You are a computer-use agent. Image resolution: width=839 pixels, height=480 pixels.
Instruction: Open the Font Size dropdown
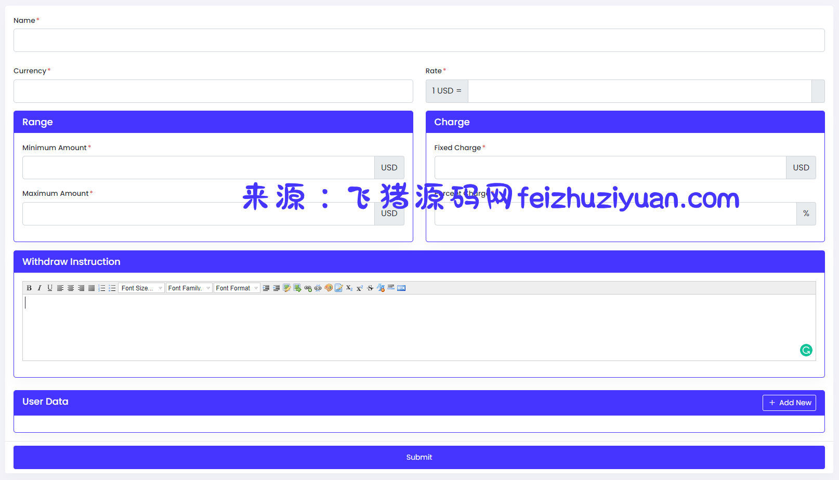[141, 288]
